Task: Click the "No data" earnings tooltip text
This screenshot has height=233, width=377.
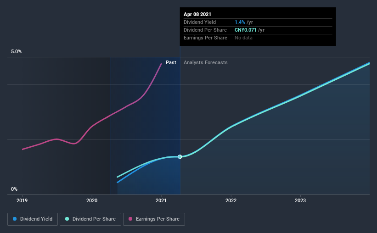Action: tap(243, 38)
